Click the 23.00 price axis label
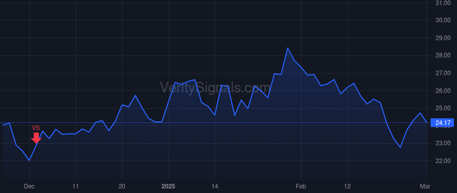The width and height of the screenshot is (457, 193). 443,143
